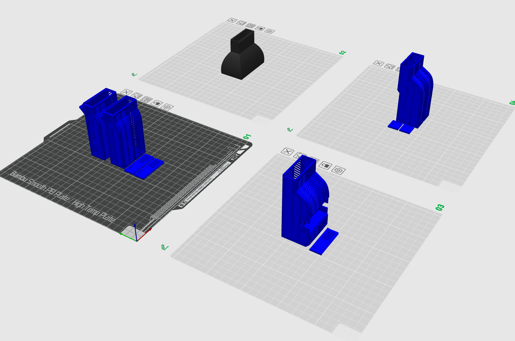
Task: Toggle the lock on plate 02
Action: click(260, 28)
